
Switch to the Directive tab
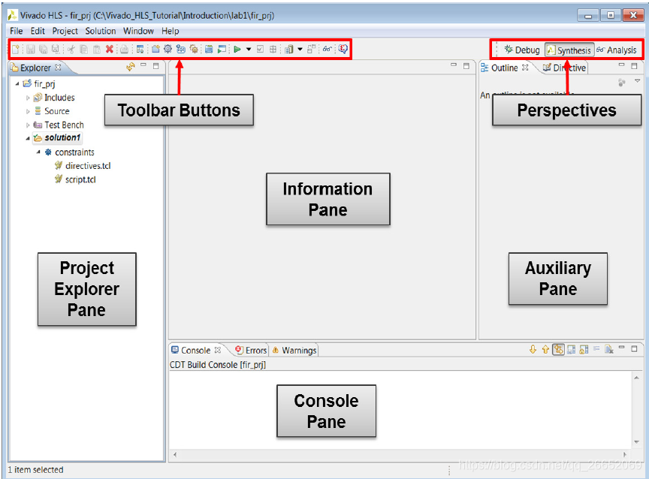pos(565,68)
